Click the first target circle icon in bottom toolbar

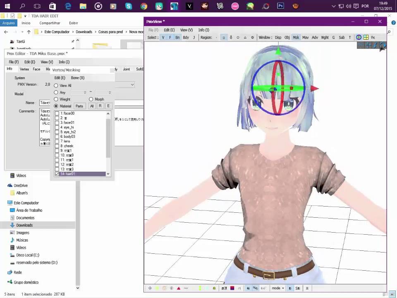[x=150, y=288]
